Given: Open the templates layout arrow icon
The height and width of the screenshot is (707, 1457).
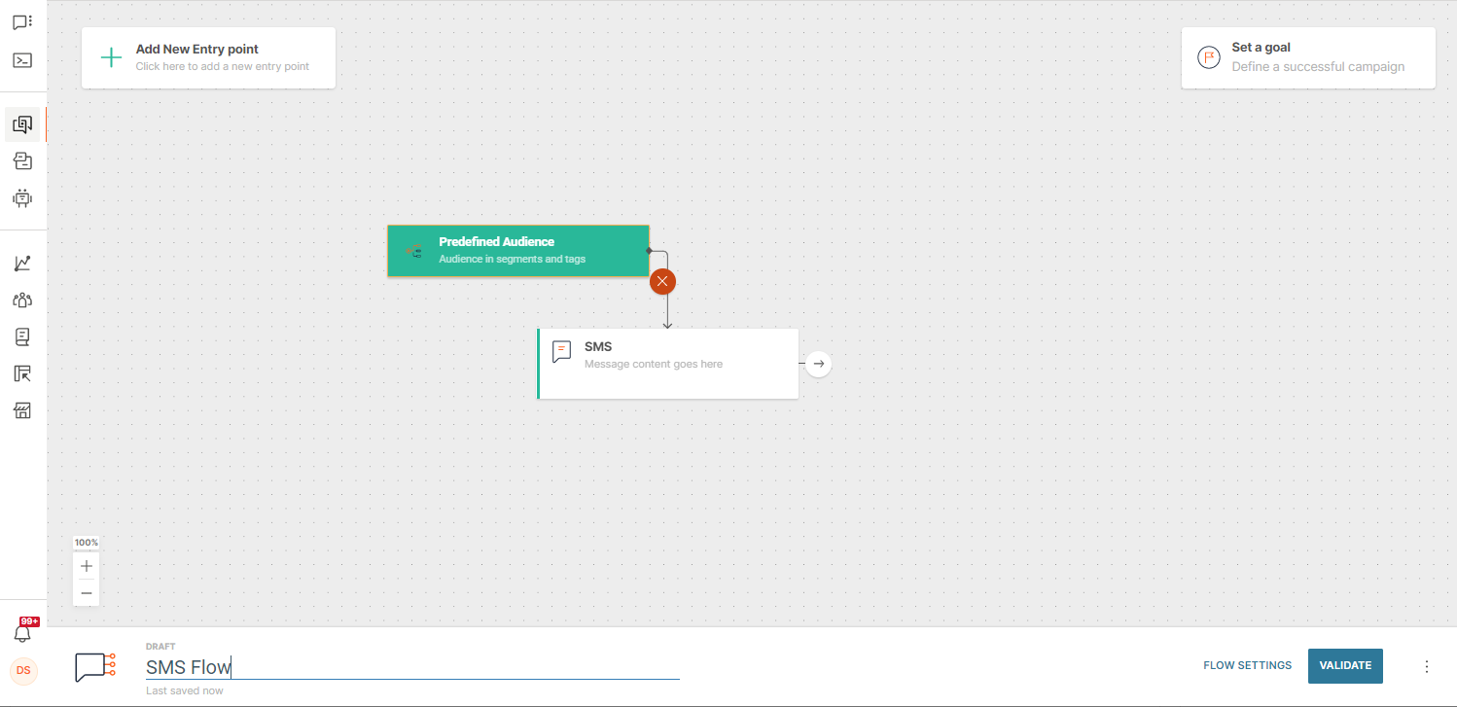Looking at the screenshot, I should pos(22,374).
